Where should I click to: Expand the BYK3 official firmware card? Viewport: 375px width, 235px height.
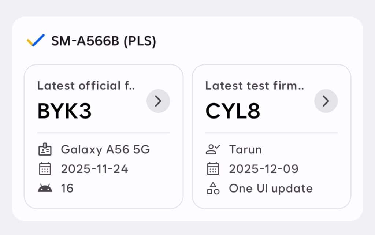158,101
